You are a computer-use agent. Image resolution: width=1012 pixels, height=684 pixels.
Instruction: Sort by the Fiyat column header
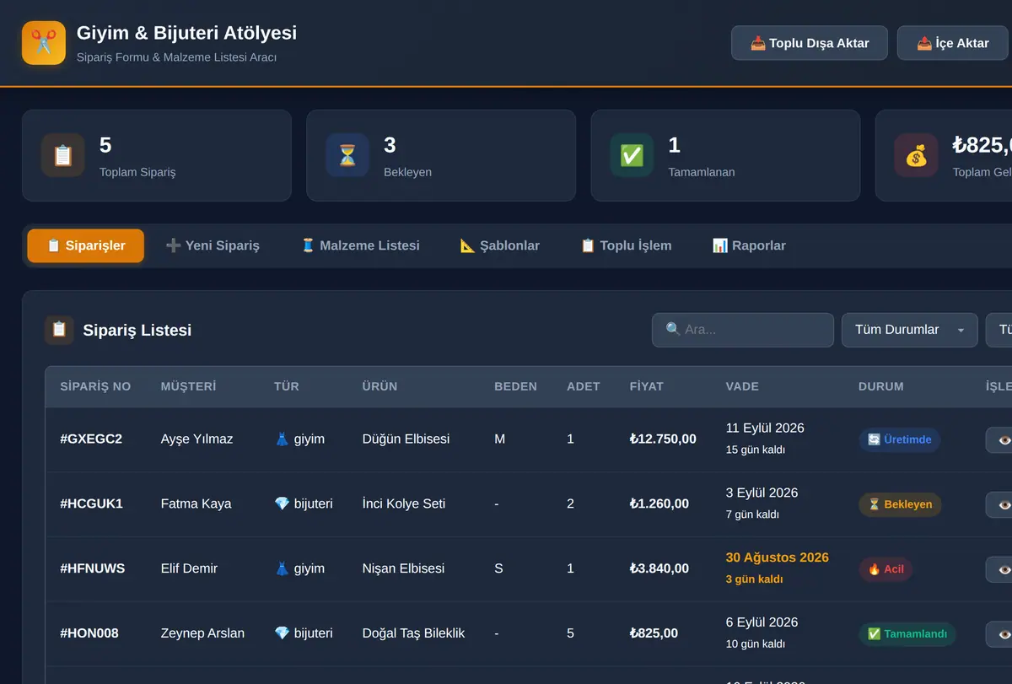[647, 386]
